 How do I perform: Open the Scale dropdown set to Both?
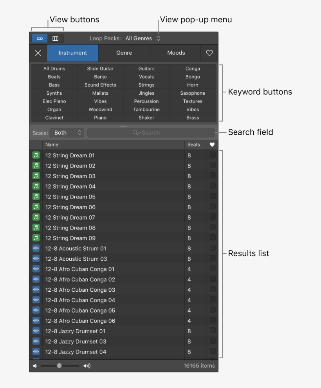coord(67,132)
